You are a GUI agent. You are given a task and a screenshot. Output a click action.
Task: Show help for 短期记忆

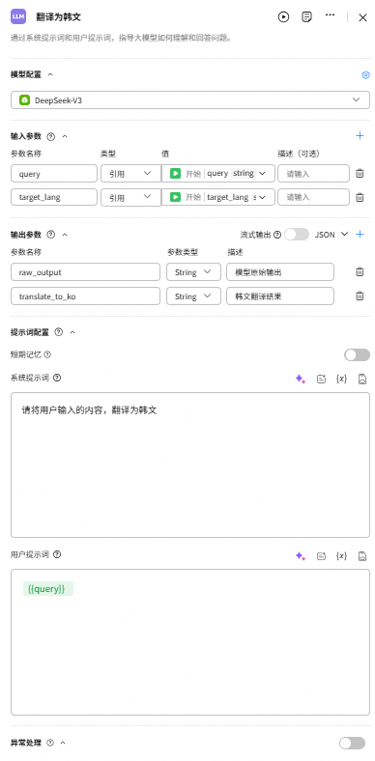pos(47,354)
